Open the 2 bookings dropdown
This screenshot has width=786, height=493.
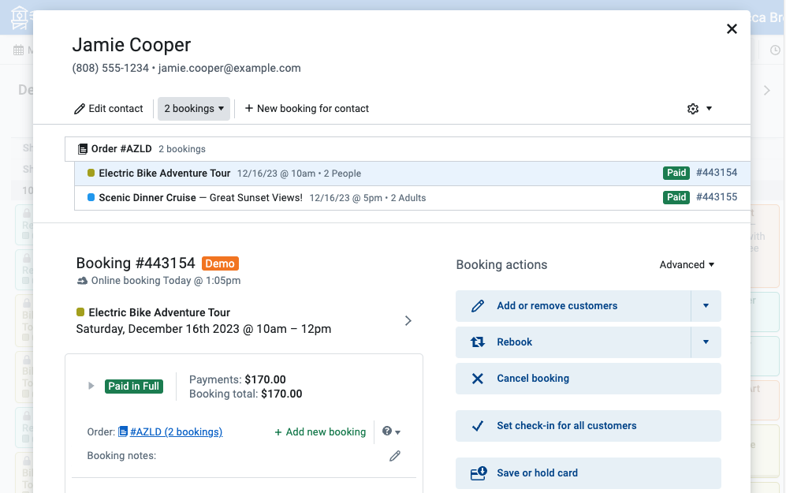[193, 108]
